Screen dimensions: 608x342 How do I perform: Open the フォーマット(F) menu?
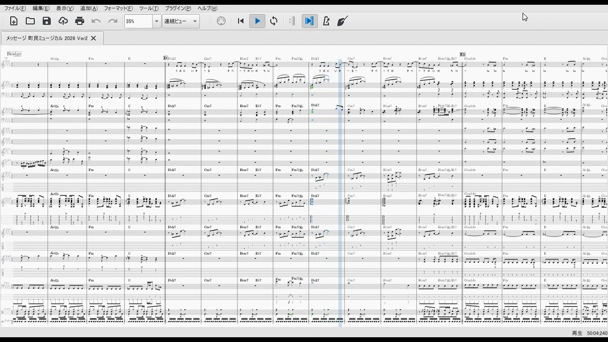118,9
